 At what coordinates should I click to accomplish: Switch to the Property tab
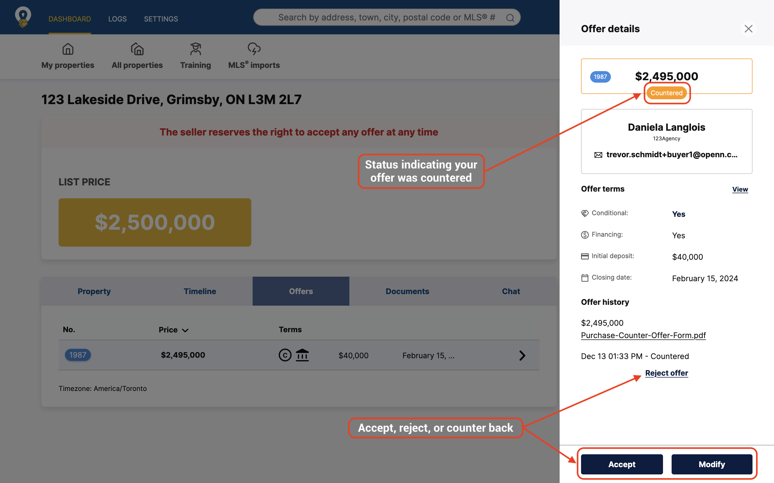pyautogui.click(x=94, y=290)
